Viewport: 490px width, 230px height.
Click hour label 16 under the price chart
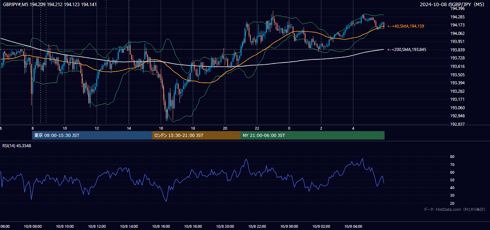click(161, 128)
